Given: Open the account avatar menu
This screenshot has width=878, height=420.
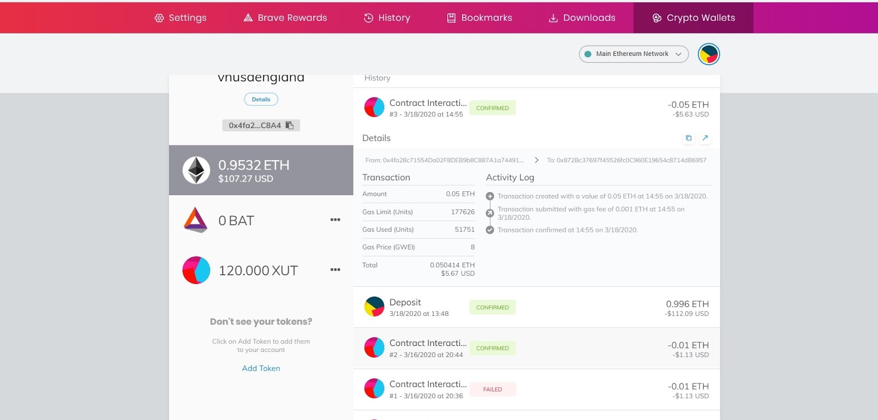Looking at the screenshot, I should pyautogui.click(x=708, y=54).
